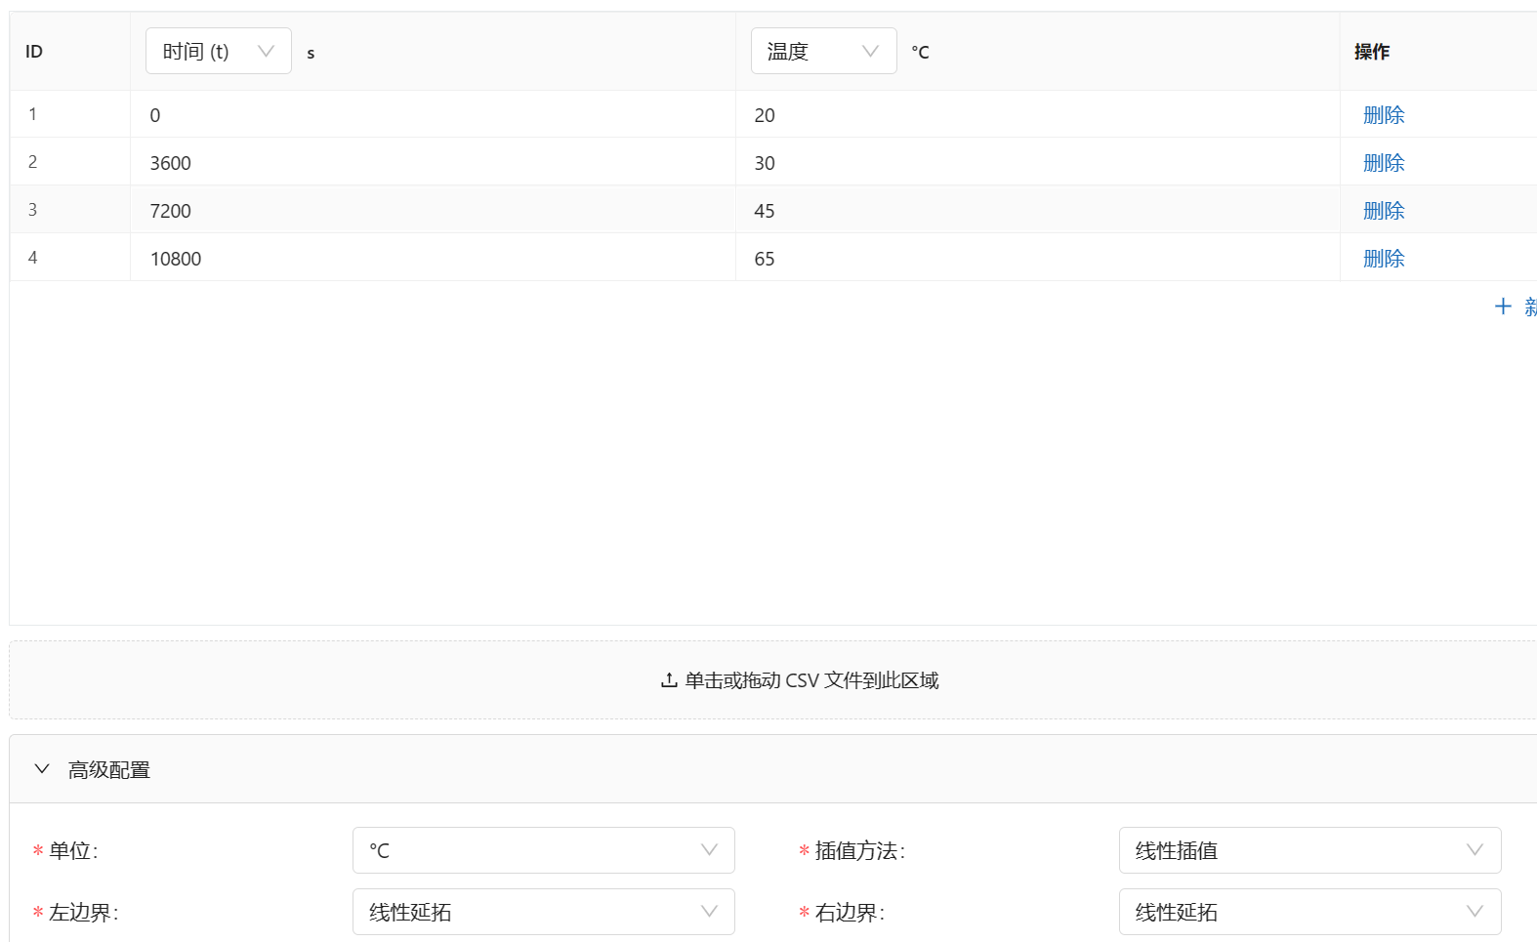Delete row 4 containing 10800
The height and width of the screenshot is (942, 1537).
click(x=1384, y=259)
